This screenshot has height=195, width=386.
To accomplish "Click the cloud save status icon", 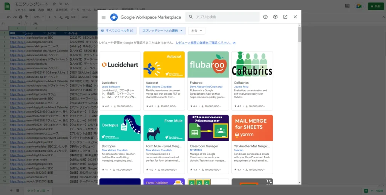I will (67, 4).
